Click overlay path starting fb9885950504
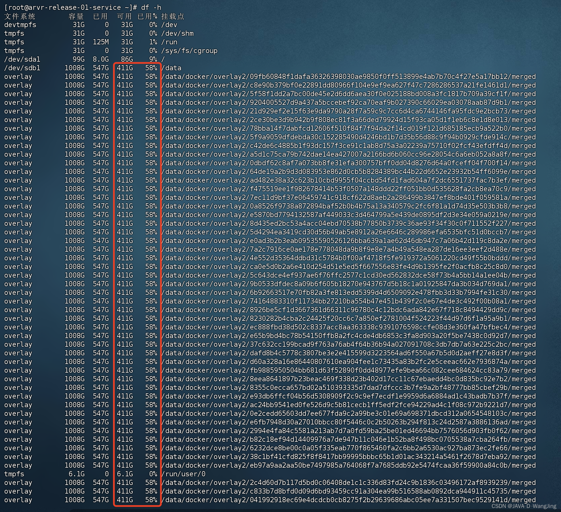Screen dimensions: 561x512 click(x=349, y=370)
